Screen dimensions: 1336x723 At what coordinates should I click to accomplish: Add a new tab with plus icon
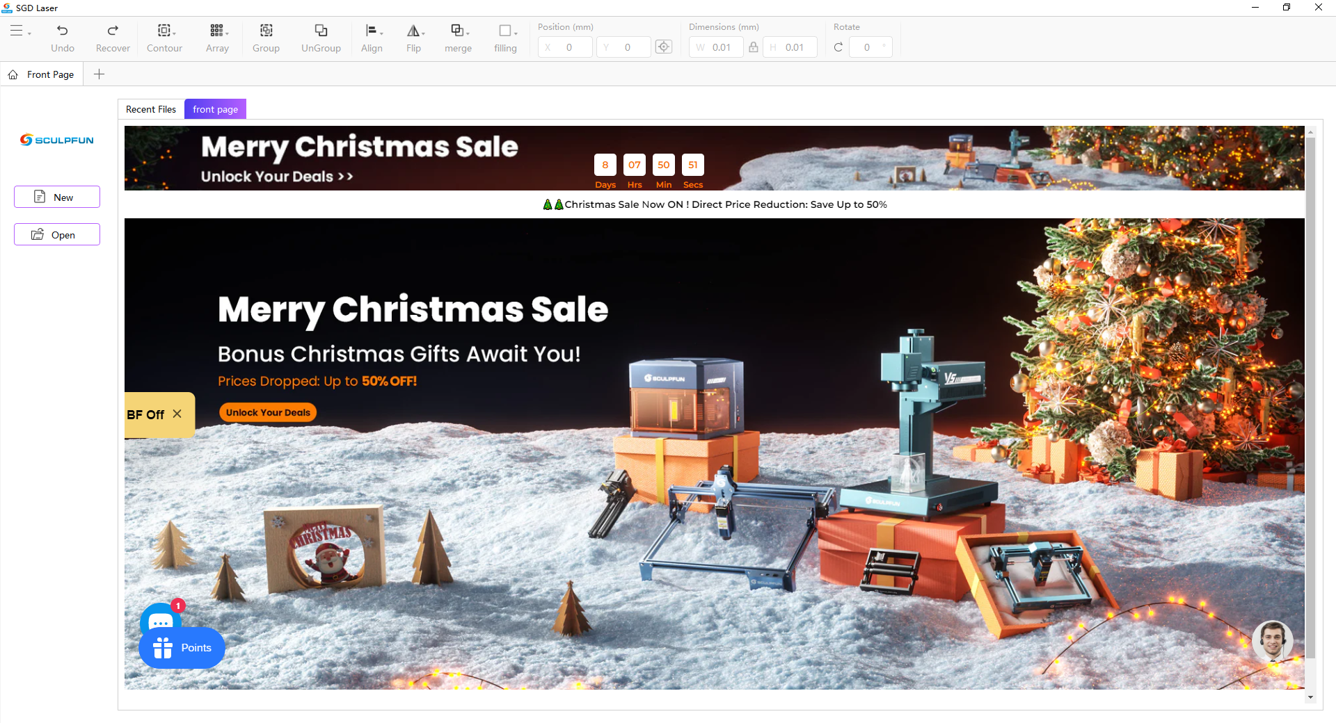99,74
